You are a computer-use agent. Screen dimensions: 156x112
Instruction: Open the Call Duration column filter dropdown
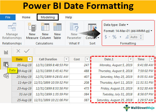coord(66,59)
